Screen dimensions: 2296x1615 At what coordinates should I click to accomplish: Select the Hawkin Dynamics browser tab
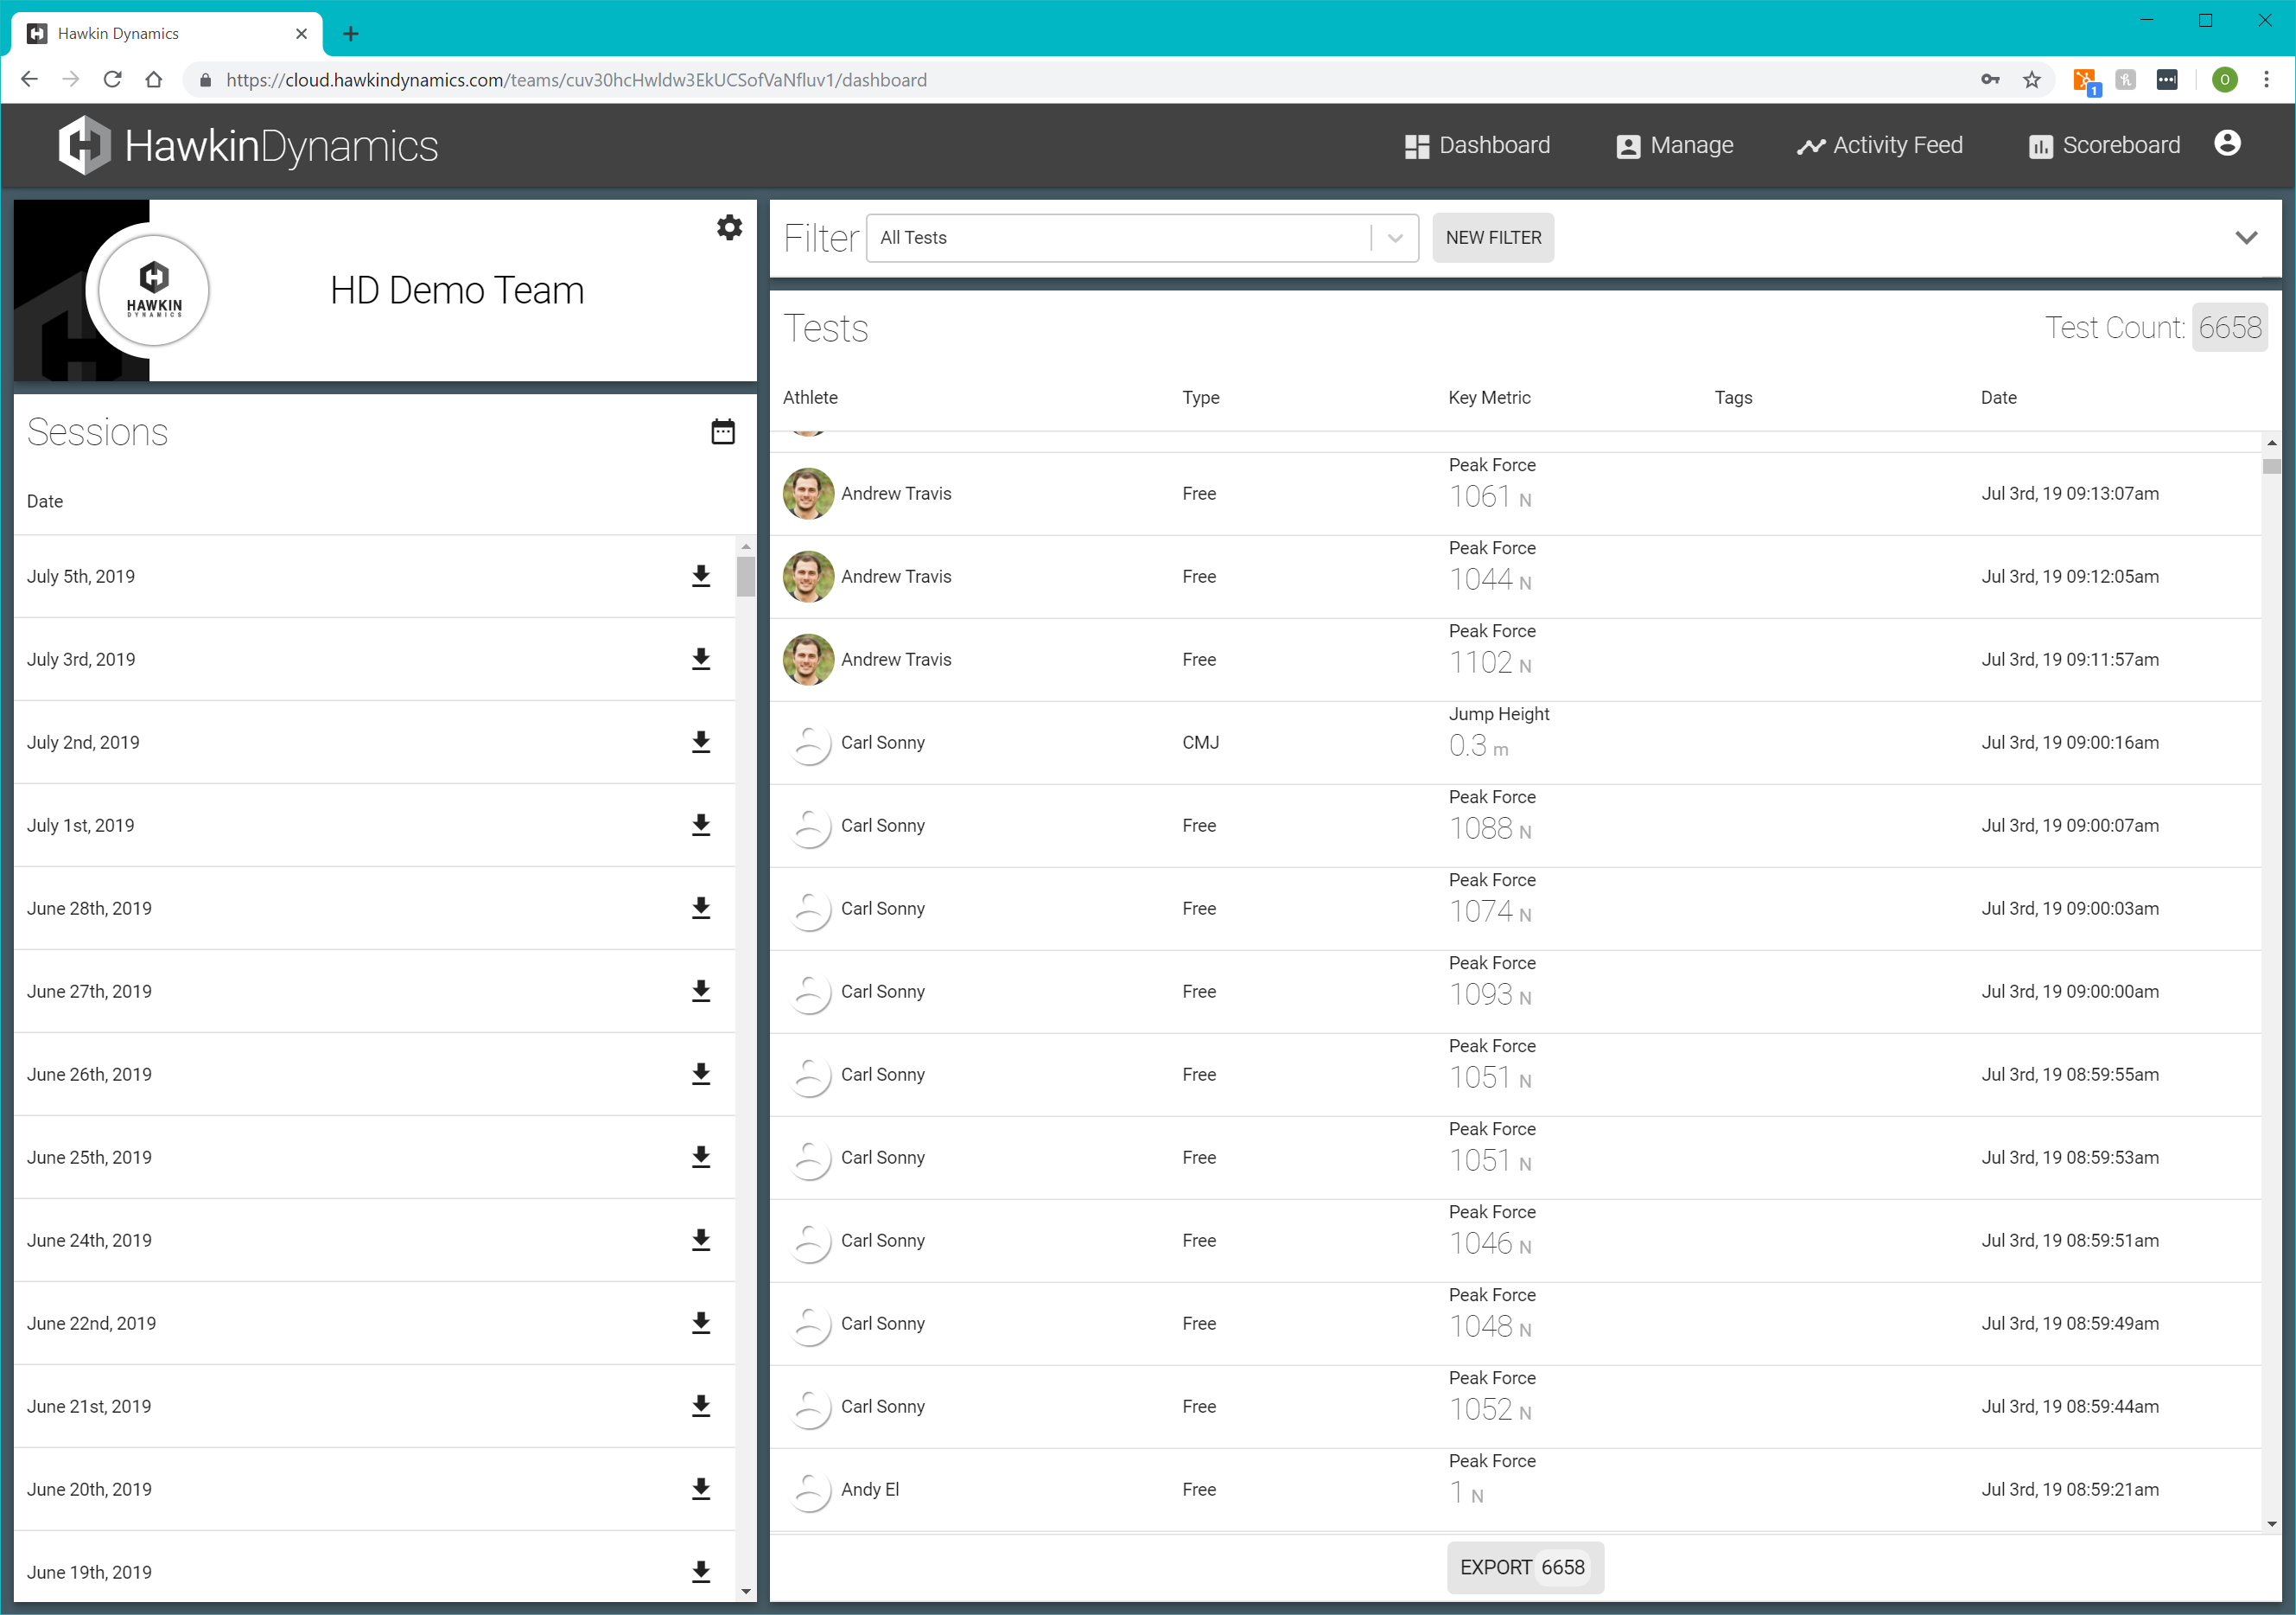tap(167, 34)
